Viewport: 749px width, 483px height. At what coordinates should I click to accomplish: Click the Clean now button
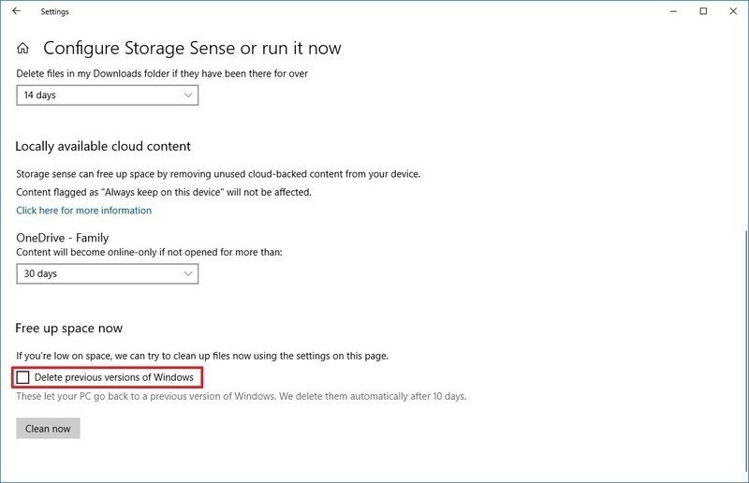tap(48, 429)
